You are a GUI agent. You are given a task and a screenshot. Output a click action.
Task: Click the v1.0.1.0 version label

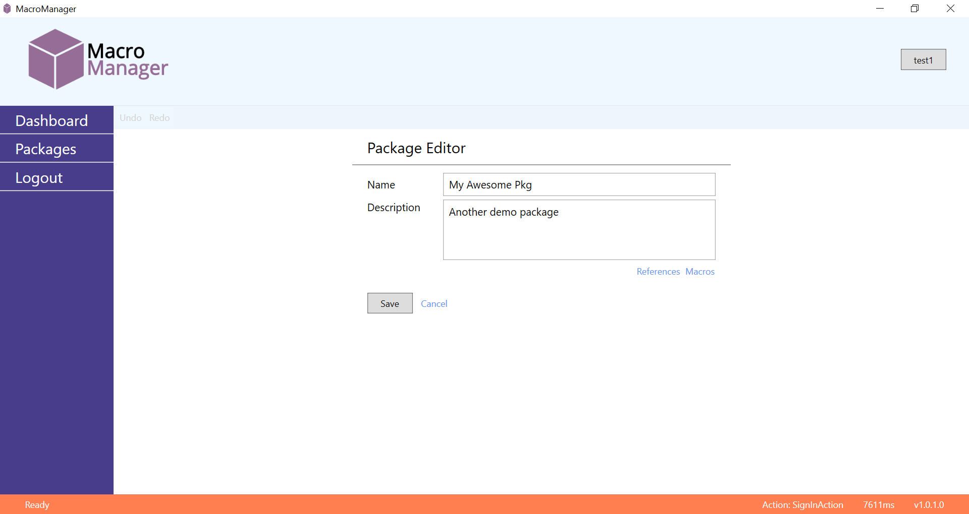pyautogui.click(x=929, y=504)
